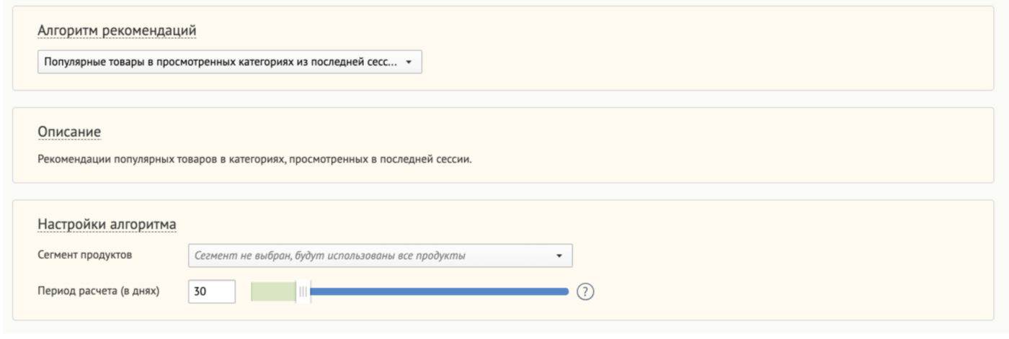The image size is (1009, 339).
Task: Click the right end of the period slider track
Action: click(566, 291)
